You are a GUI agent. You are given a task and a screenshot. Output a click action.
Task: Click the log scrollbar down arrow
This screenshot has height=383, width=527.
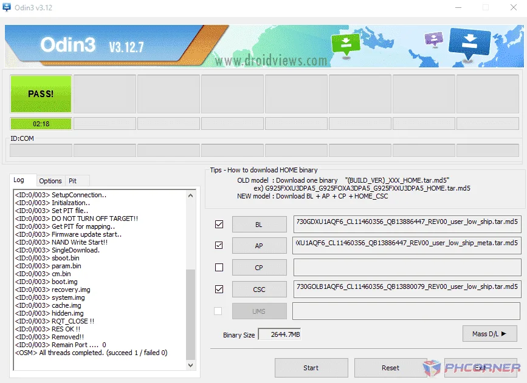[191, 365]
